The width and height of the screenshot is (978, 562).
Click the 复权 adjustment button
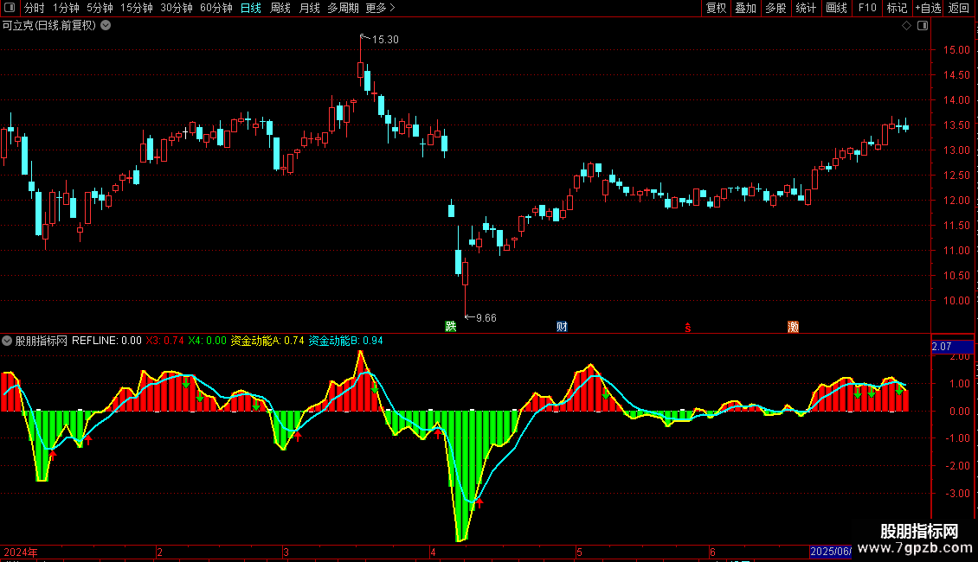716,8
